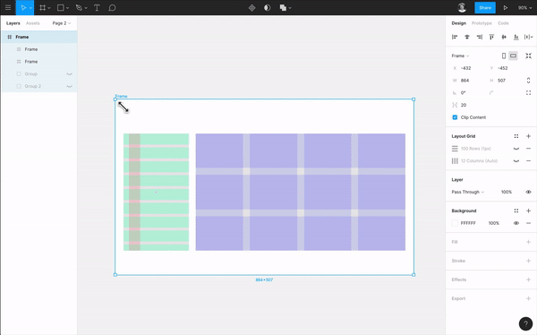Open the 90% zoom dropdown
The height and width of the screenshot is (335, 537).
coord(525,7)
